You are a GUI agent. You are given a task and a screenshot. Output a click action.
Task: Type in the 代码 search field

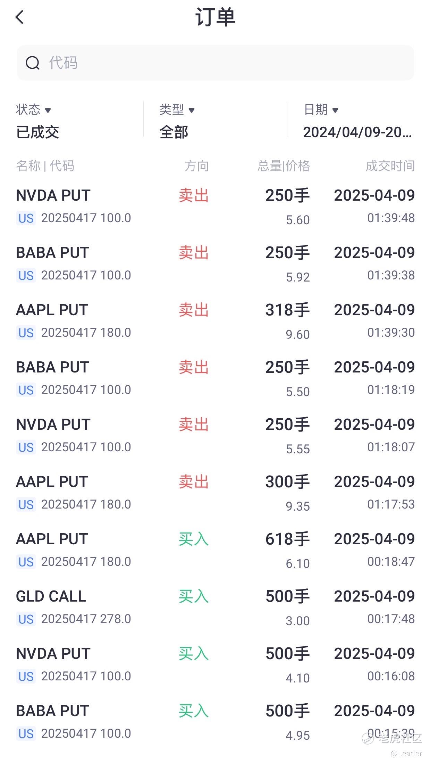pyautogui.click(x=222, y=63)
